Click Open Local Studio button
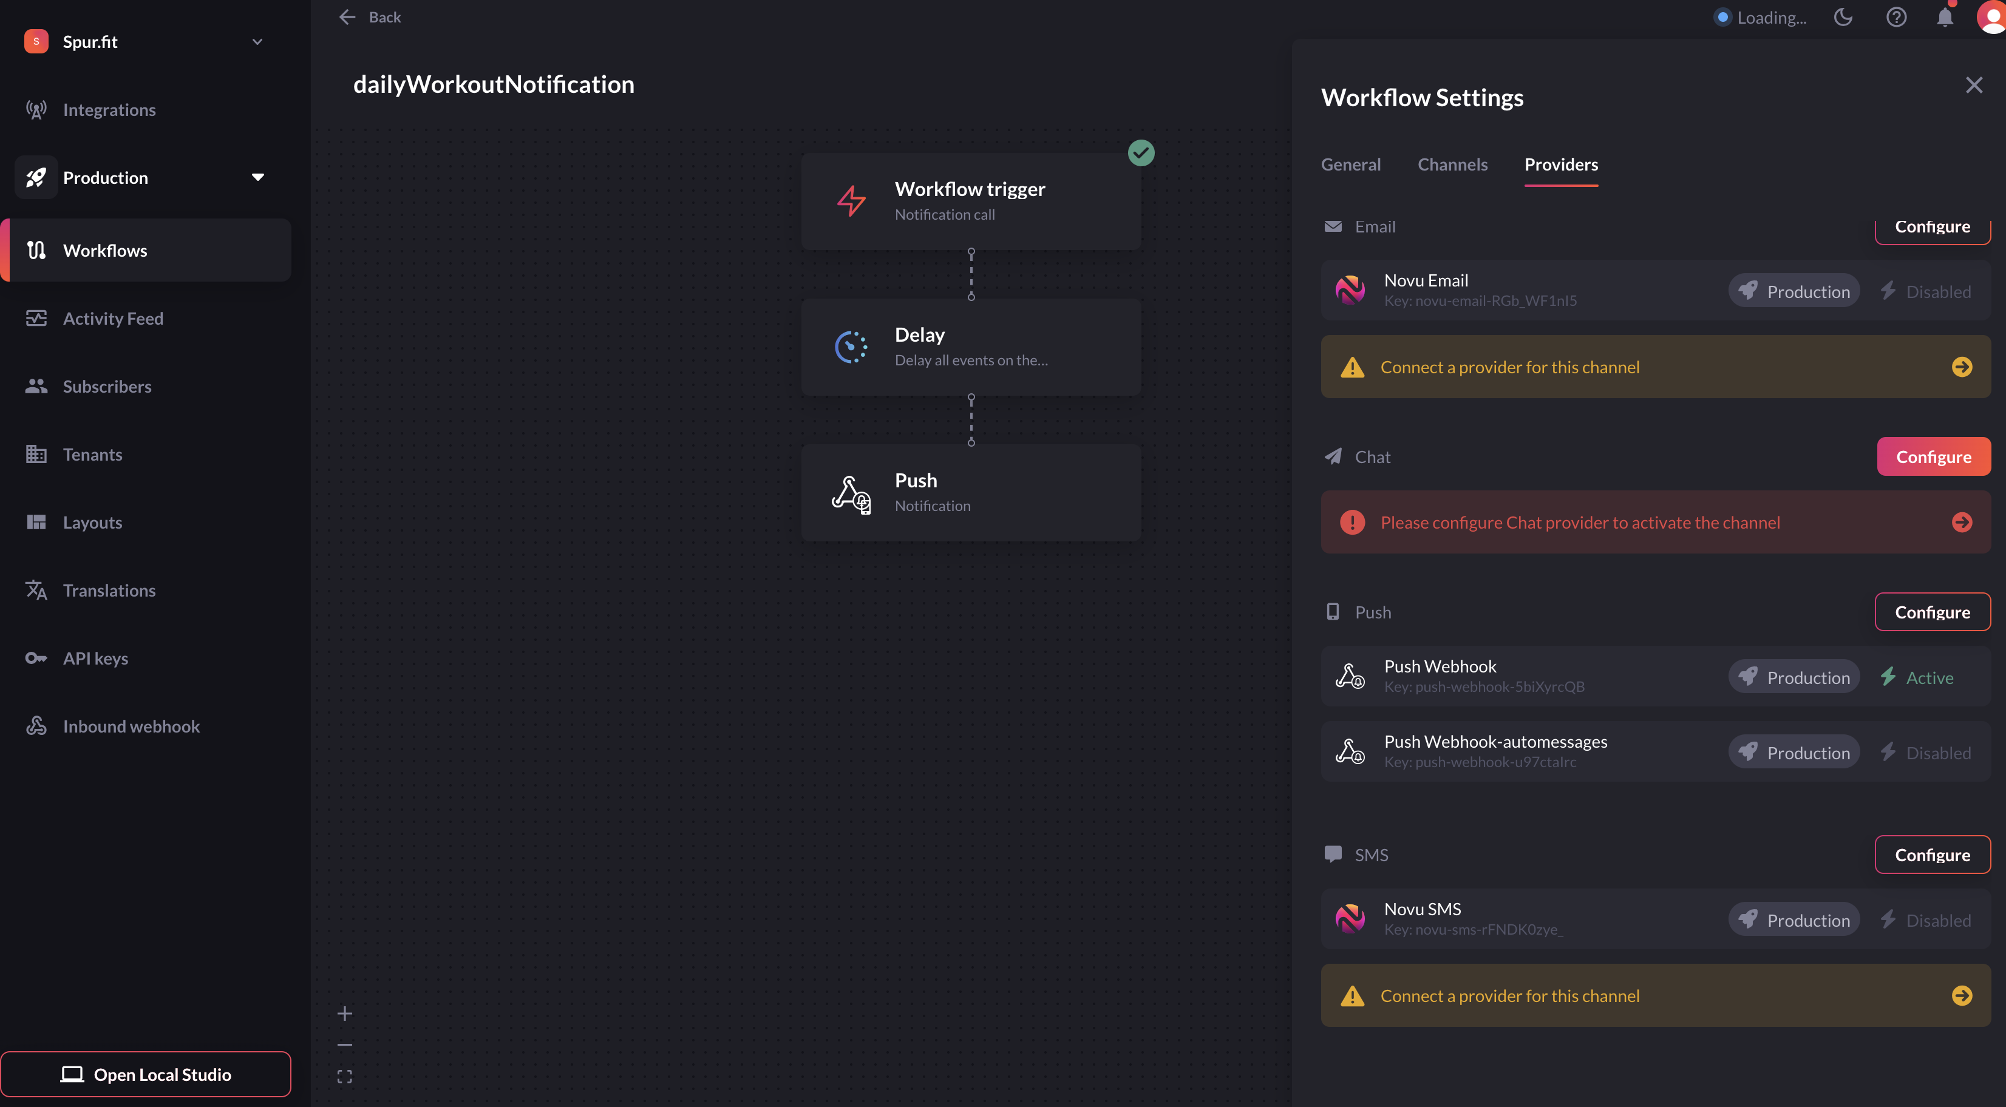Image resolution: width=2006 pixels, height=1107 pixels. click(x=146, y=1074)
